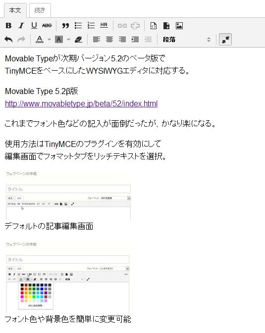Toggle underline formatting

tap(34, 26)
